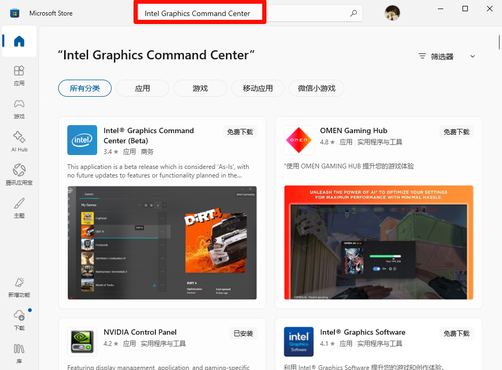502x370 pixels.
Task: Click the Microsoft Store title text
Action: 51,13
